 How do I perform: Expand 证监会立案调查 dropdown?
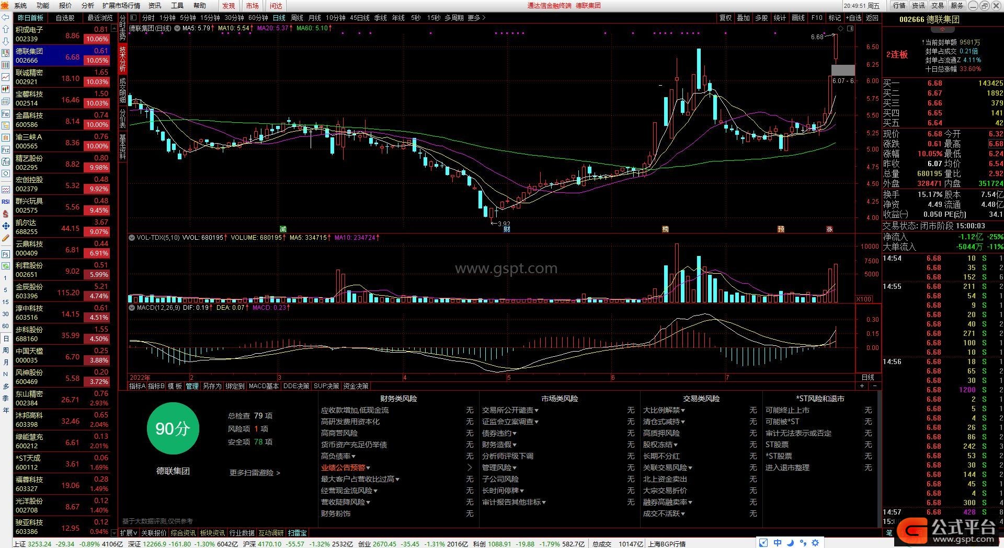click(510, 422)
